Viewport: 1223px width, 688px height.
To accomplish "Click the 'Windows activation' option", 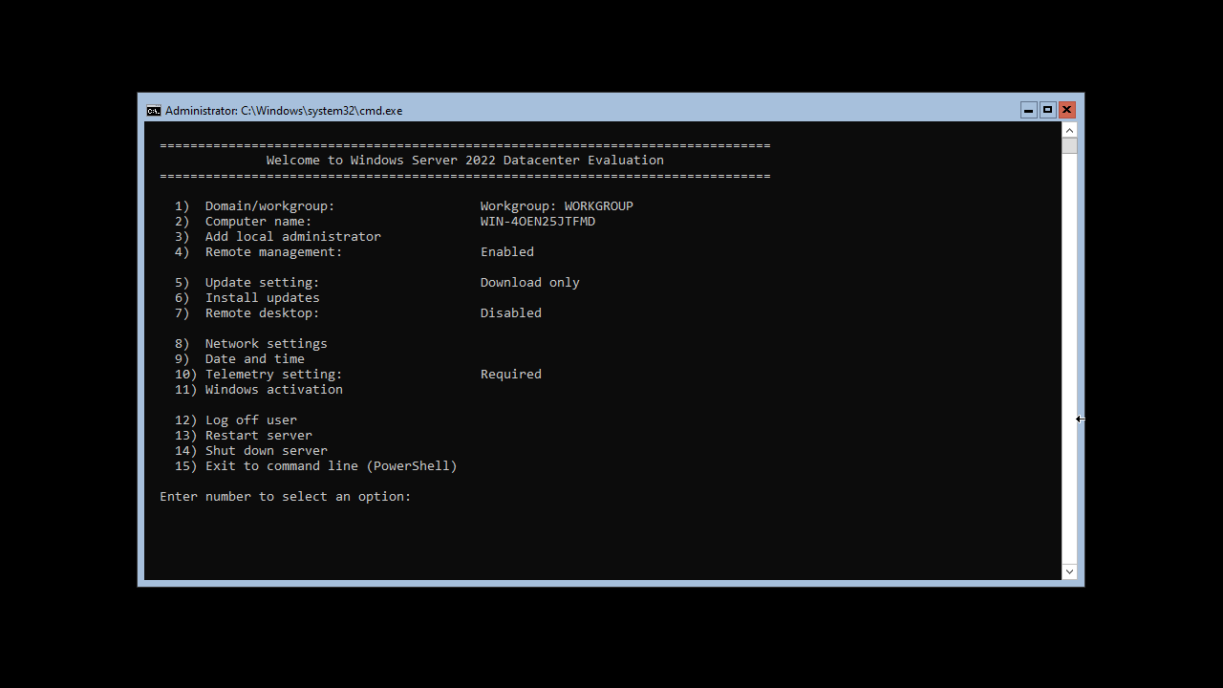I will point(259,390).
